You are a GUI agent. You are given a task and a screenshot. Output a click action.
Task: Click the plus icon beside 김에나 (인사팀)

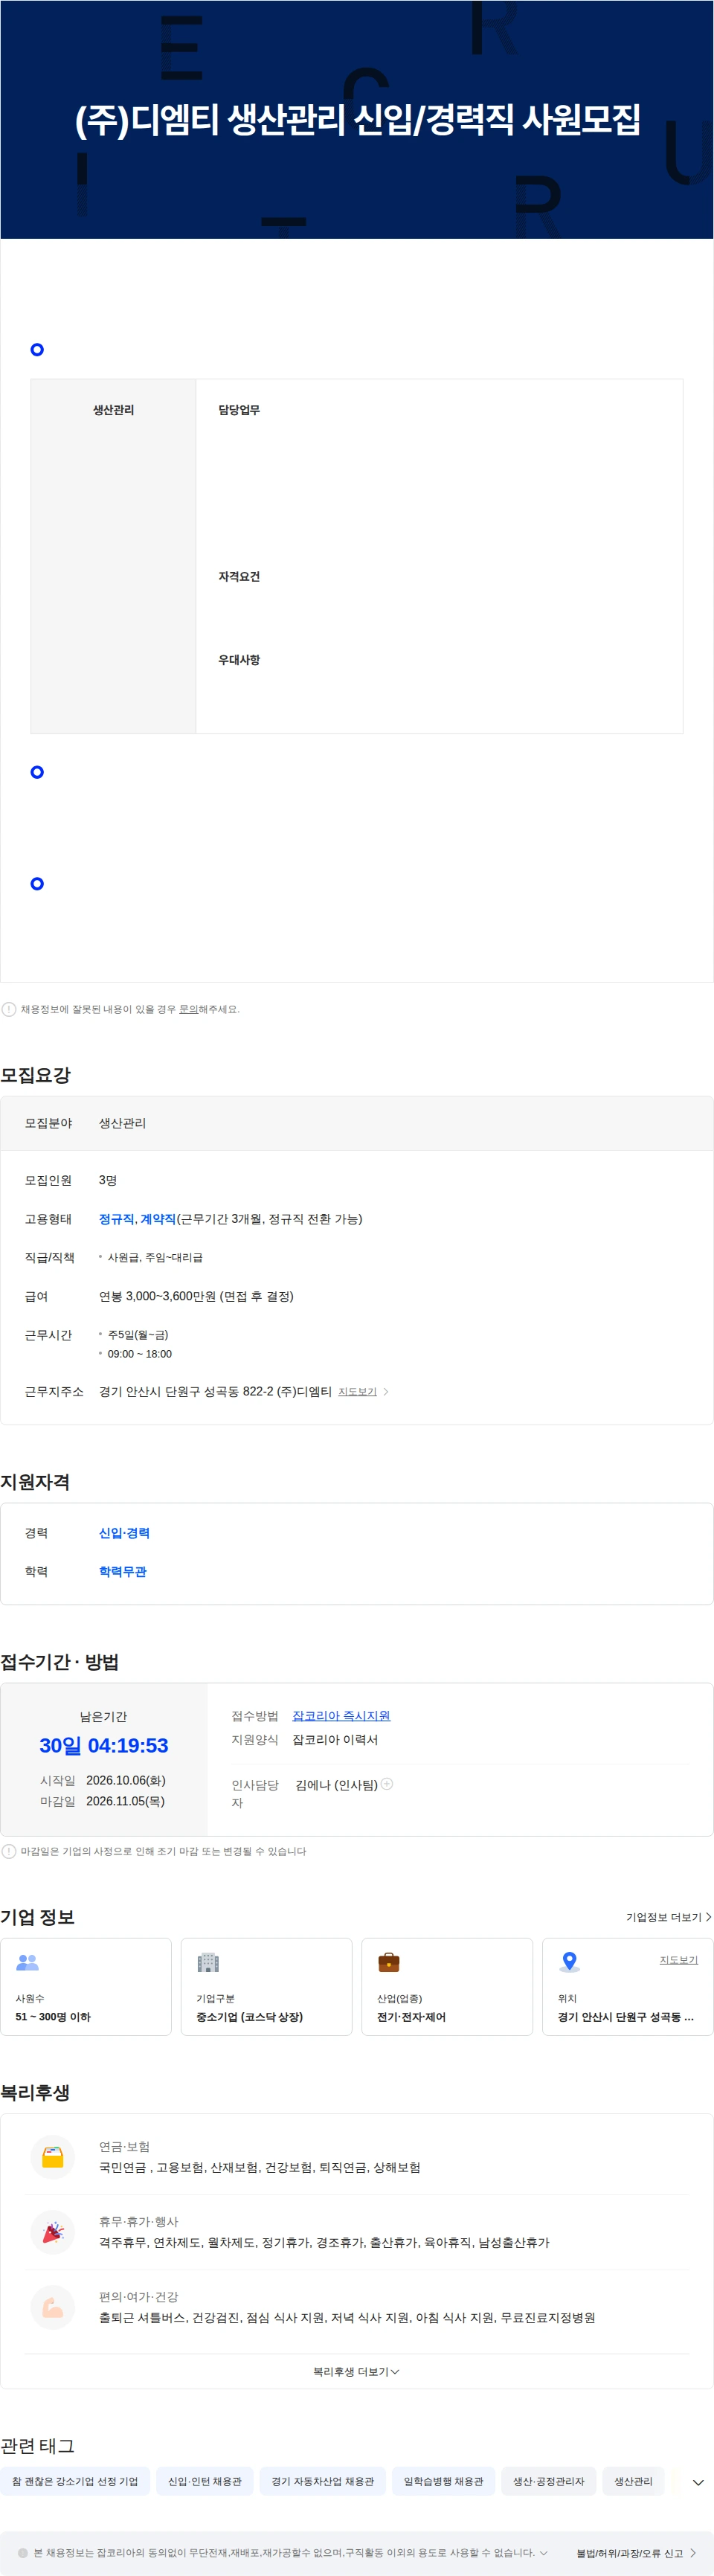[x=387, y=1784]
